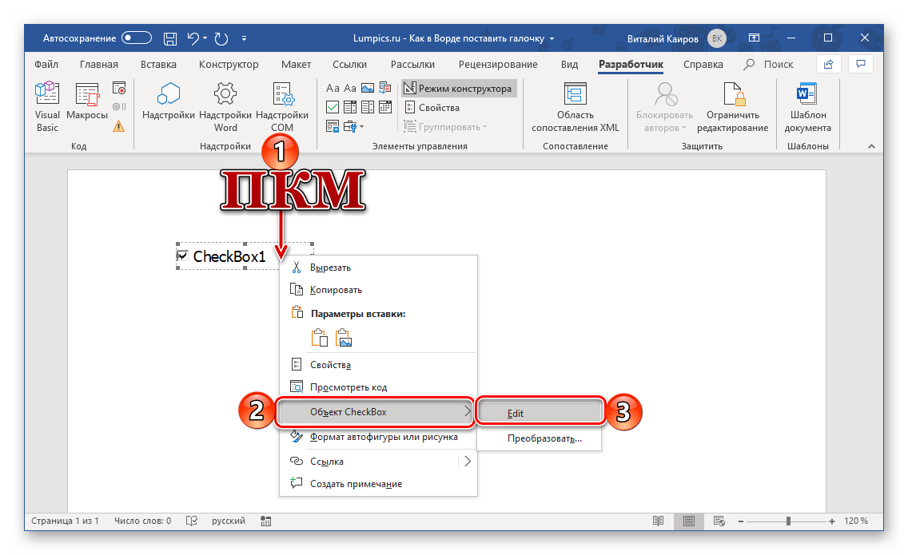
Task: Click the macro security warning triangle icon
Action: click(x=119, y=126)
